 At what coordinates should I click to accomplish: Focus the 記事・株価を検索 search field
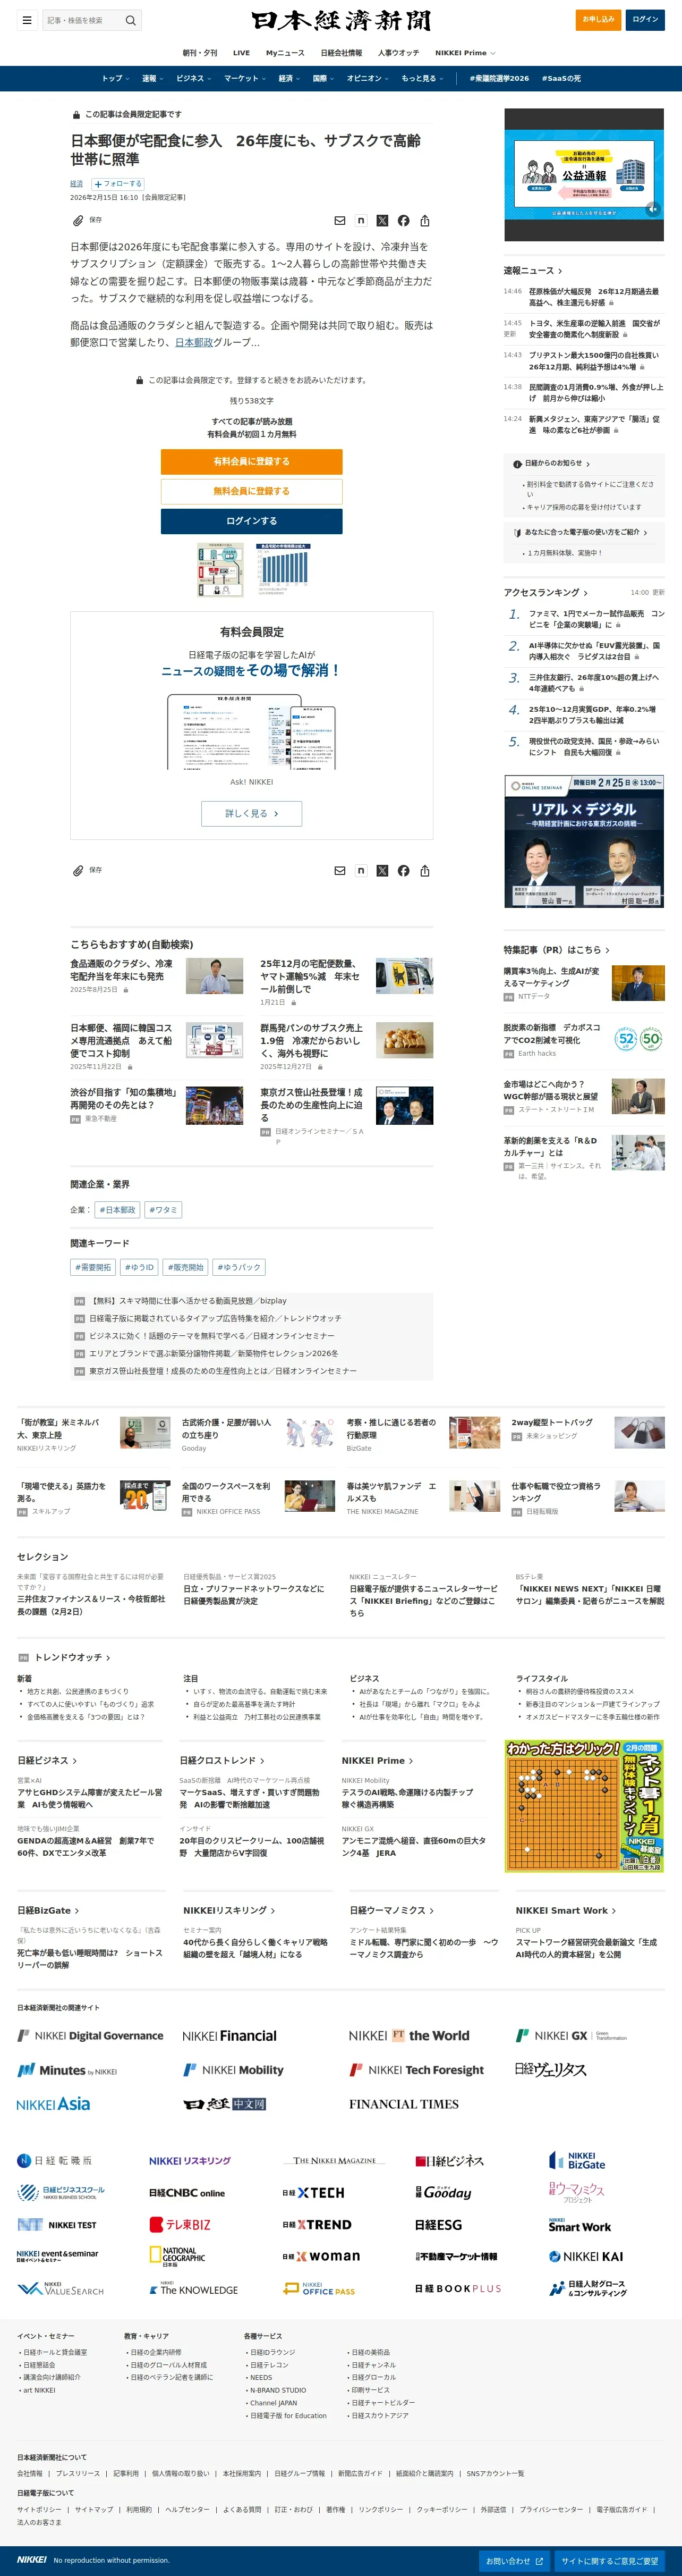point(83,20)
